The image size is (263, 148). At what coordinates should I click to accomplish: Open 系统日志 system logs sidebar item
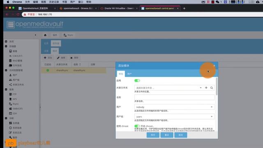[x=15, y=132]
